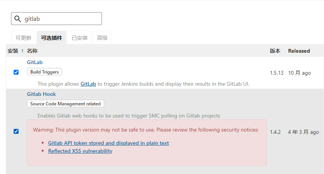This screenshot has width=324, height=174.
Task: Open the 可选插件 tab
Action: pos(52,38)
